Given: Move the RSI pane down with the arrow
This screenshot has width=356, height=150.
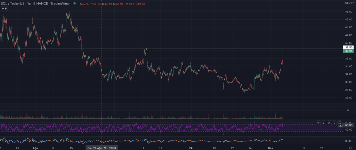Looking at the screenshot, I should [324, 123].
